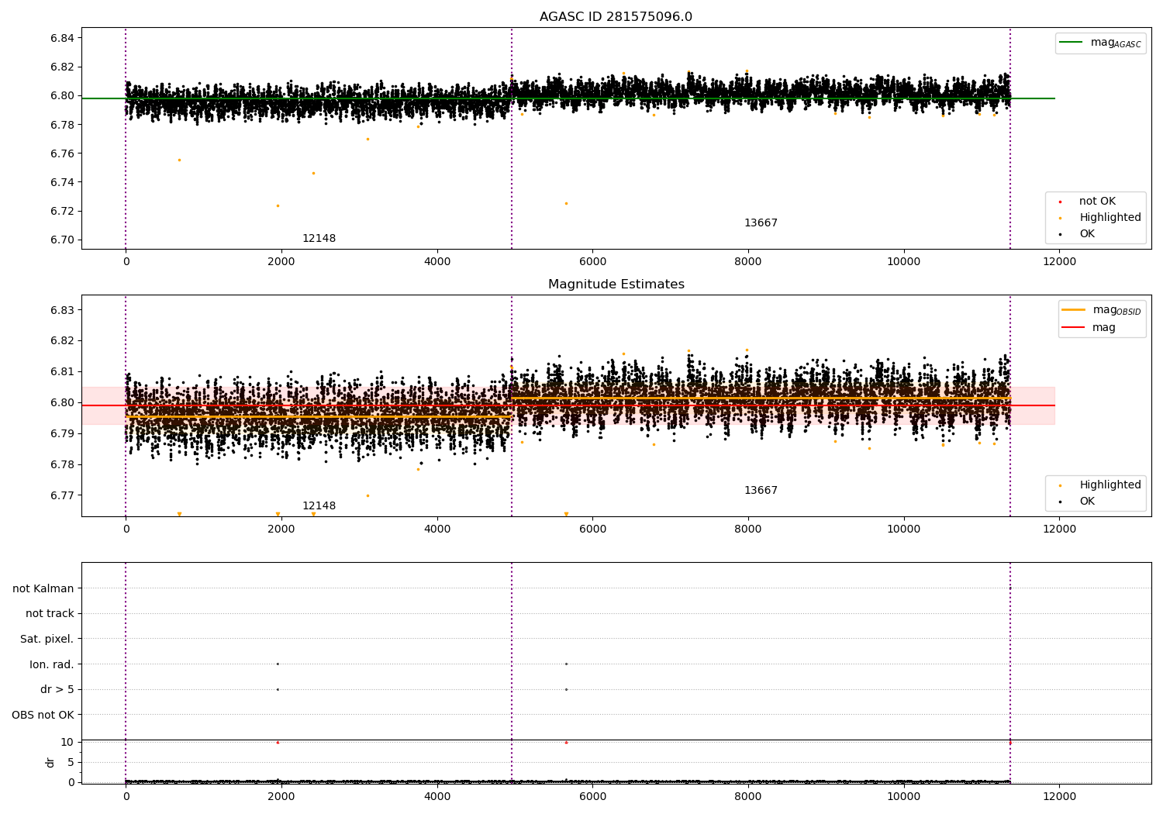Click the 8000 x-tick under the AGASC ID plot
Viewport: 1163px width, 814px height.
[x=748, y=262]
